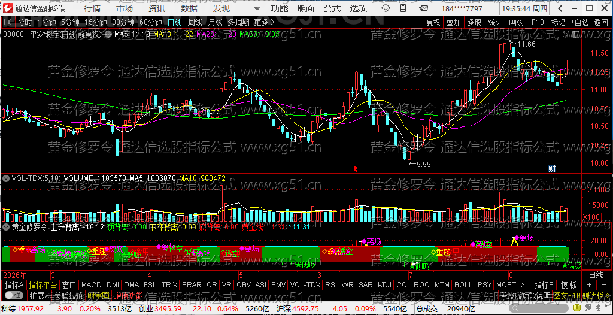613x315 pixels.
Task: Open the 数据 menu
Action: pos(189,8)
